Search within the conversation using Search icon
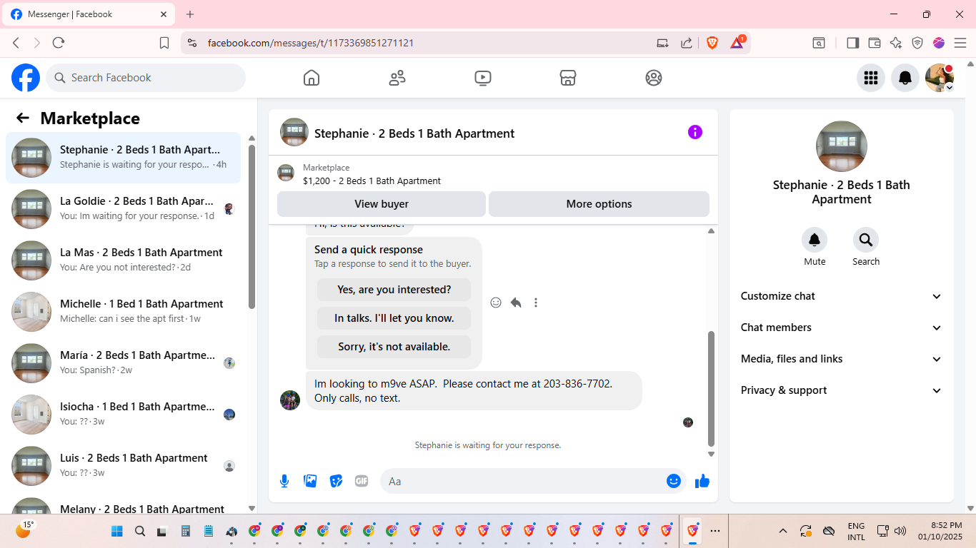Viewport: 976px width, 548px height. click(866, 240)
